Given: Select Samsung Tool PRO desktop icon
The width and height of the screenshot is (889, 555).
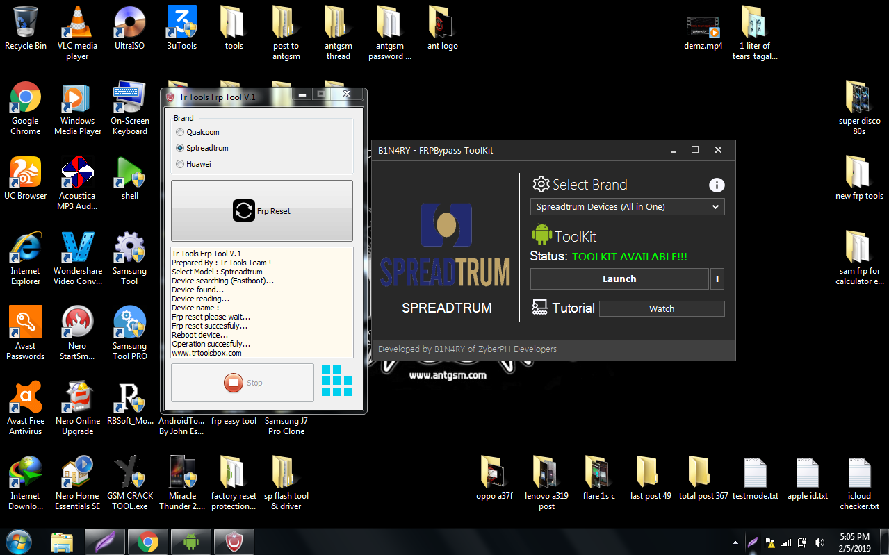Looking at the screenshot, I should click(x=129, y=333).
